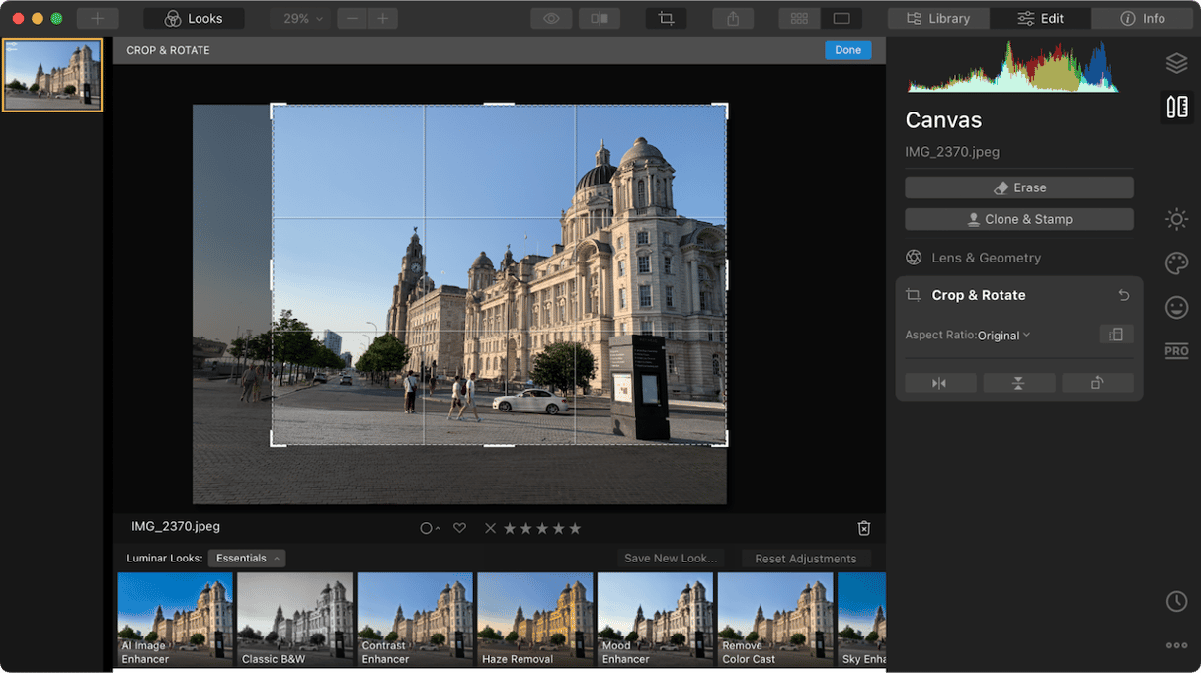Delete image with trash icon

(x=864, y=528)
